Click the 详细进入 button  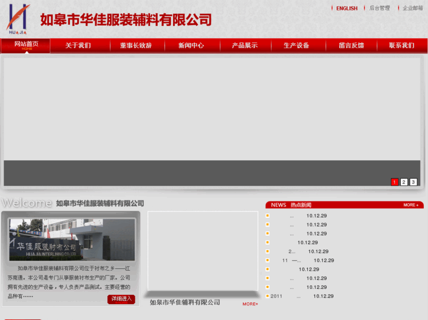coord(121,299)
